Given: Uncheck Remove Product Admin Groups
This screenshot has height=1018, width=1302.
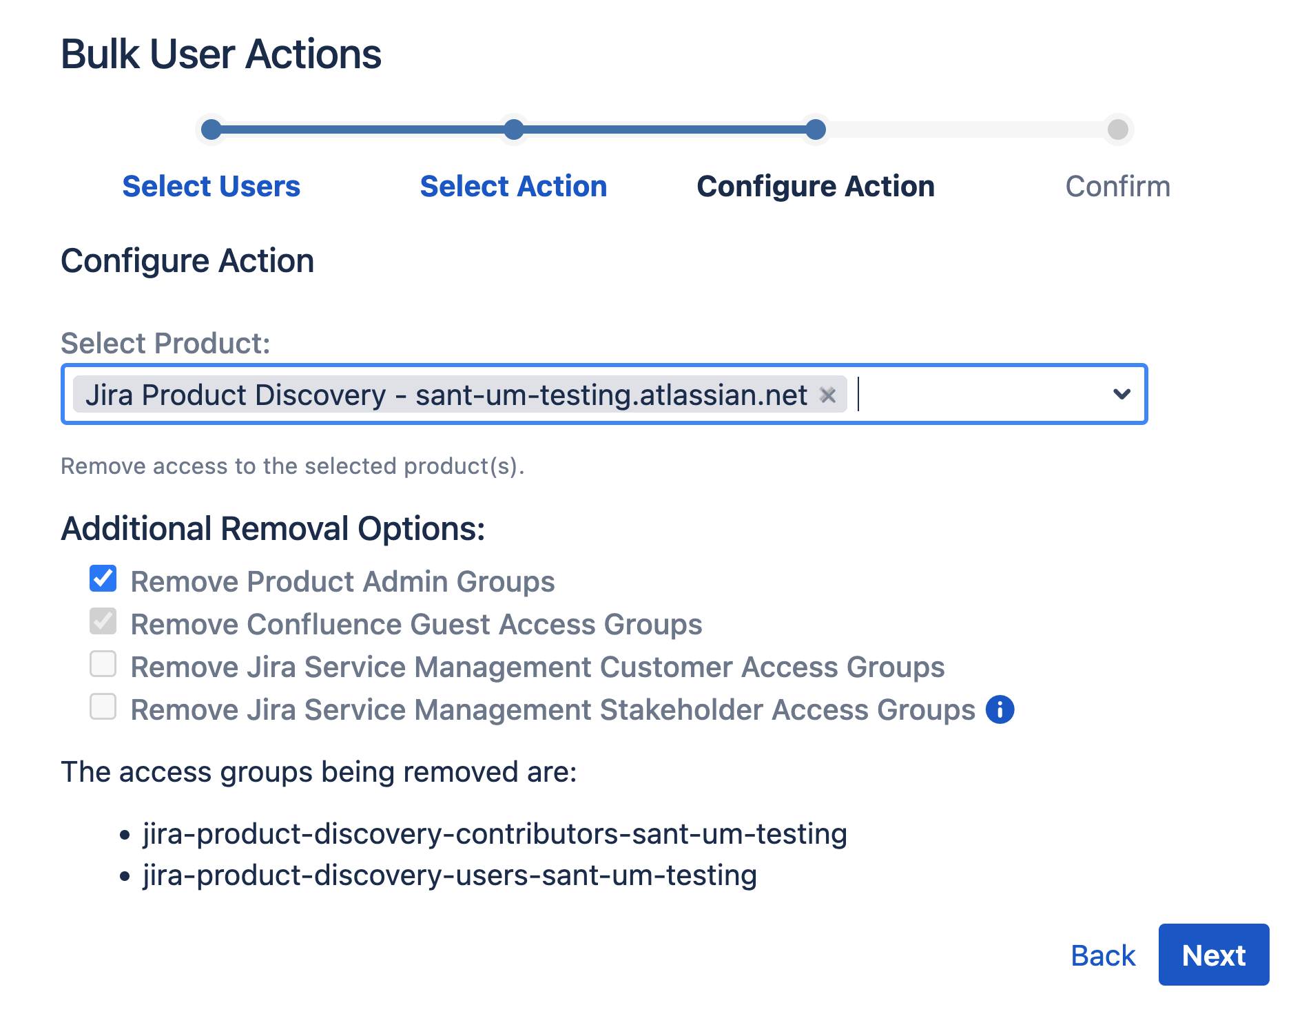Looking at the screenshot, I should pyautogui.click(x=103, y=580).
